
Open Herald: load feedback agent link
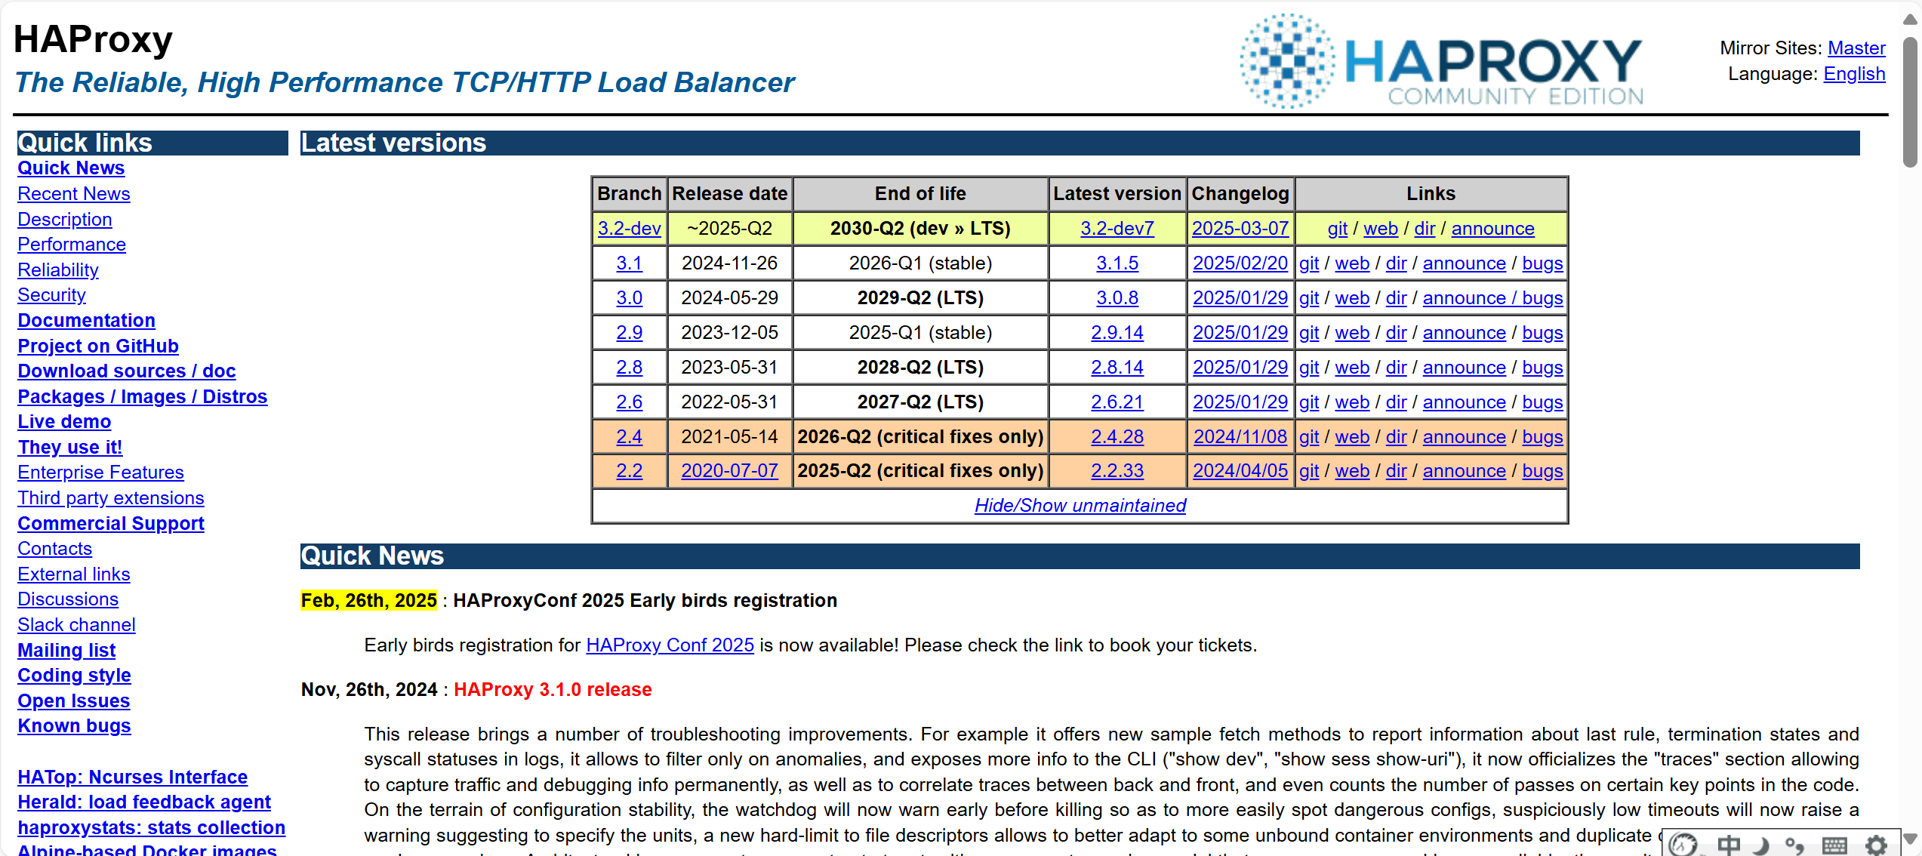(x=144, y=802)
